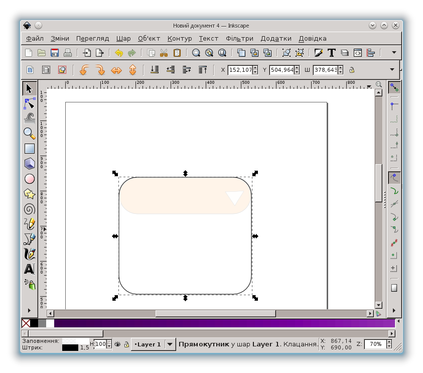Screen dimensions: 423x373
Task: Click the Save document icon
Action: [55, 53]
